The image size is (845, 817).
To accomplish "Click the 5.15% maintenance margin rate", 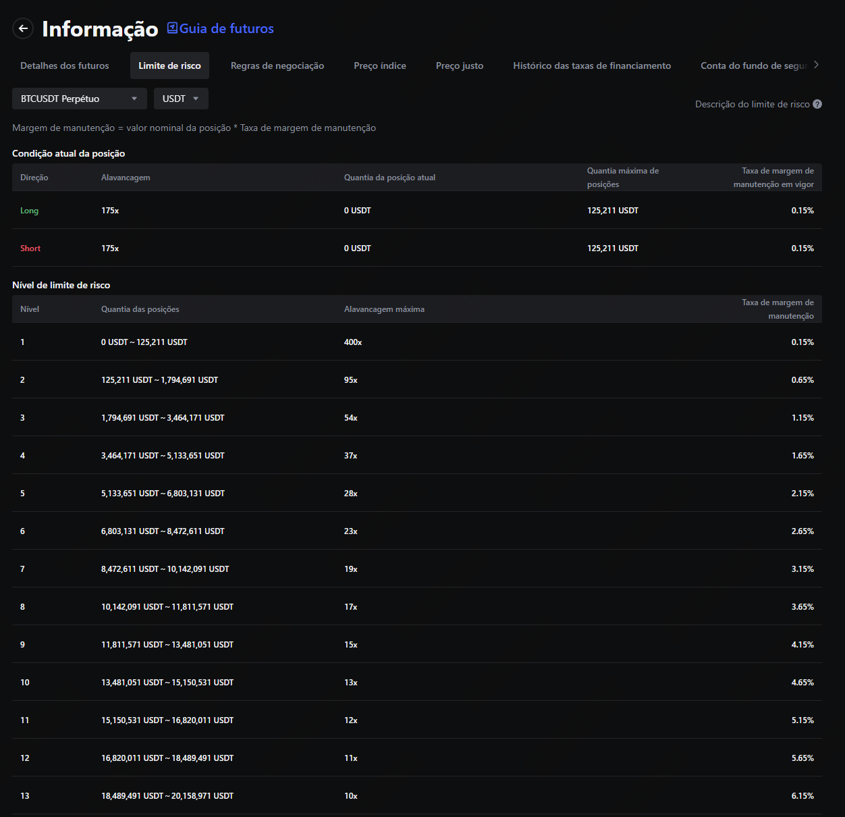I will (802, 720).
